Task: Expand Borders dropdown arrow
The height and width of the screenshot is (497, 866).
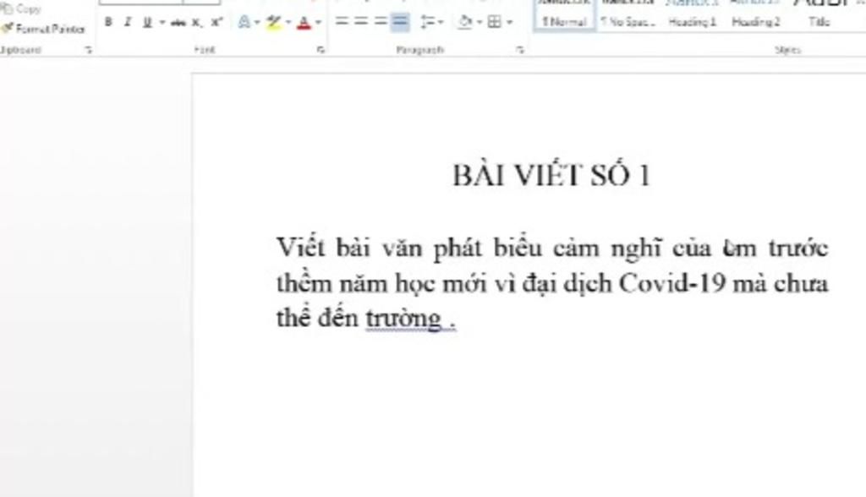Action: (509, 23)
